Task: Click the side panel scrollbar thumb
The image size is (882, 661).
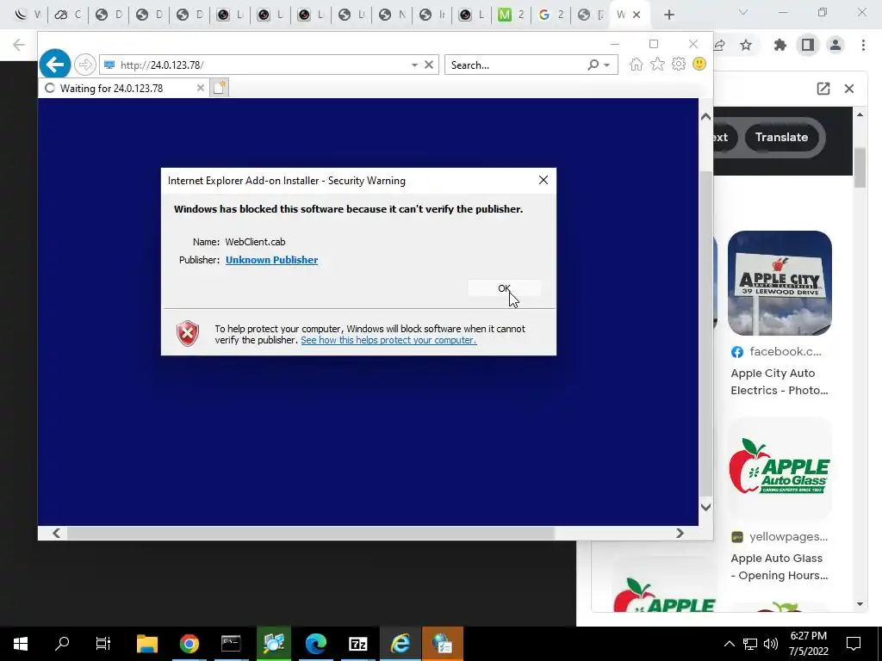Action: point(860,168)
